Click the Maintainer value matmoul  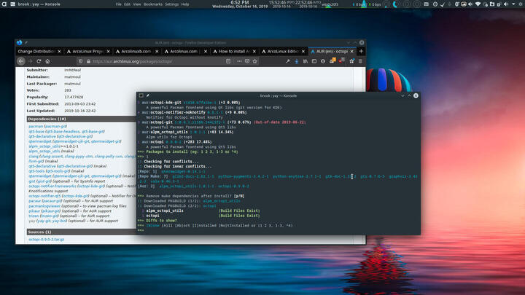tap(72, 76)
